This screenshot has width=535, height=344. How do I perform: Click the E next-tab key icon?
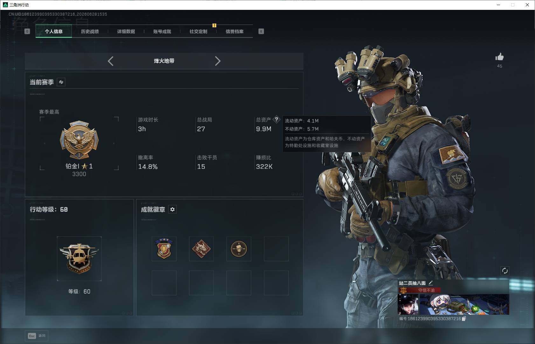tap(261, 31)
